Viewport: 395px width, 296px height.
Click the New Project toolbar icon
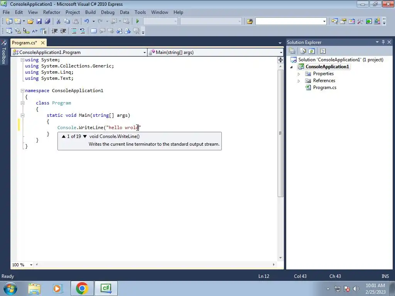[x=9, y=22]
